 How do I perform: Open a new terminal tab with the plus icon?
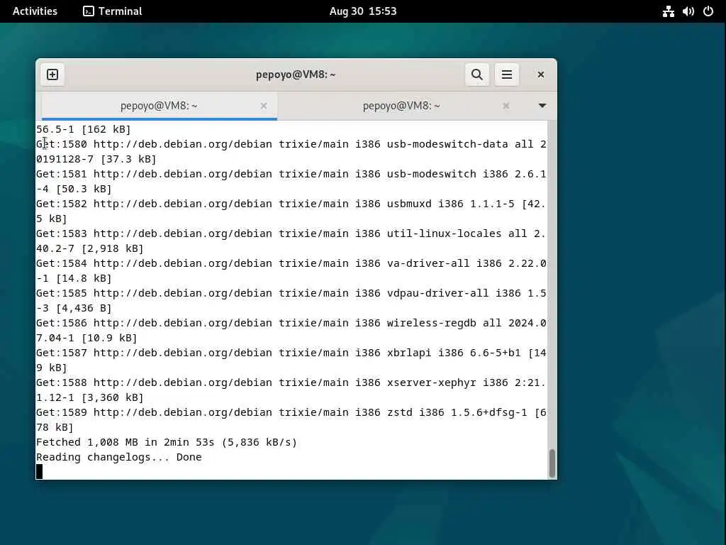point(52,75)
